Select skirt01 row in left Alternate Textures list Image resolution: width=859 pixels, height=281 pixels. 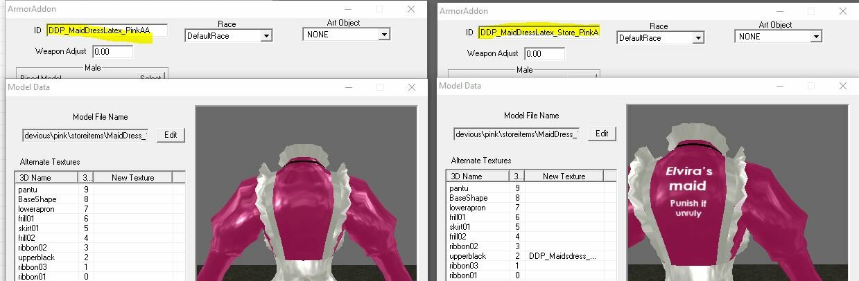(x=100, y=227)
